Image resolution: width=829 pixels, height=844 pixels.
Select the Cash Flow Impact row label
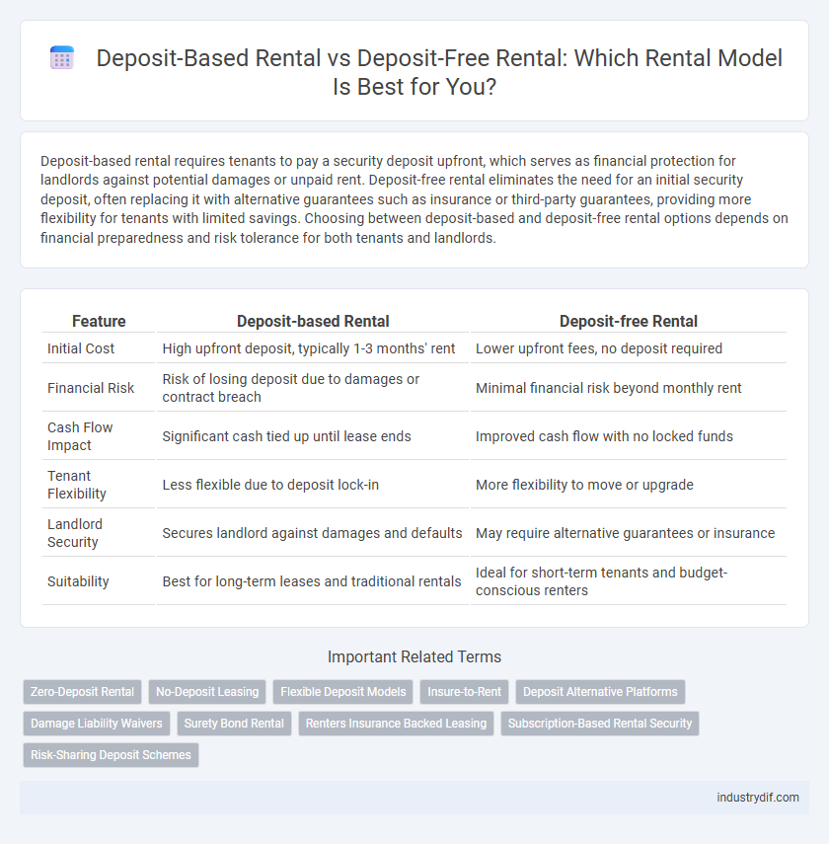pyautogui.click(x=80, y=436)
